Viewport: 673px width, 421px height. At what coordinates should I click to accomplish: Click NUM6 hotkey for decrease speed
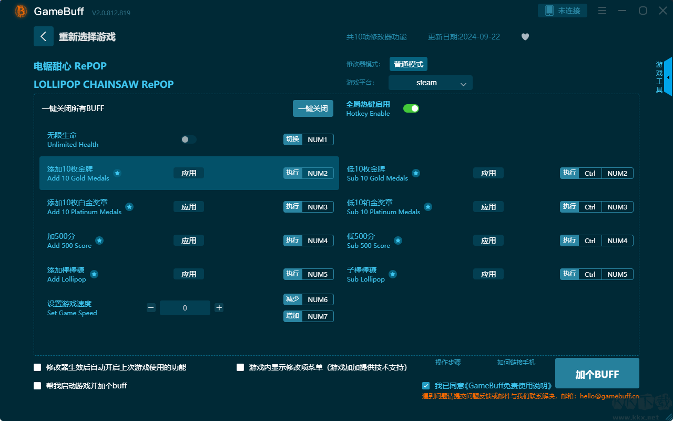318,299
